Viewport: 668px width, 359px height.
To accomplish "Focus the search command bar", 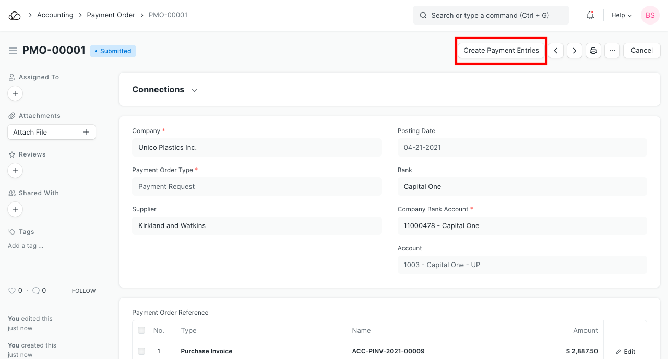I will coord(491,16).
